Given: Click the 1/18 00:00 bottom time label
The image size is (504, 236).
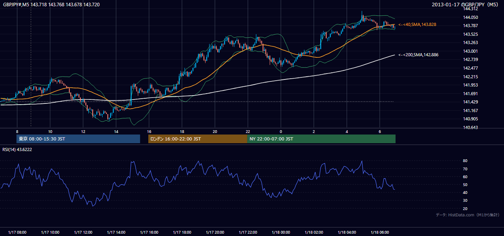Looking at the screenshot, I should click(x=281, y=232).
